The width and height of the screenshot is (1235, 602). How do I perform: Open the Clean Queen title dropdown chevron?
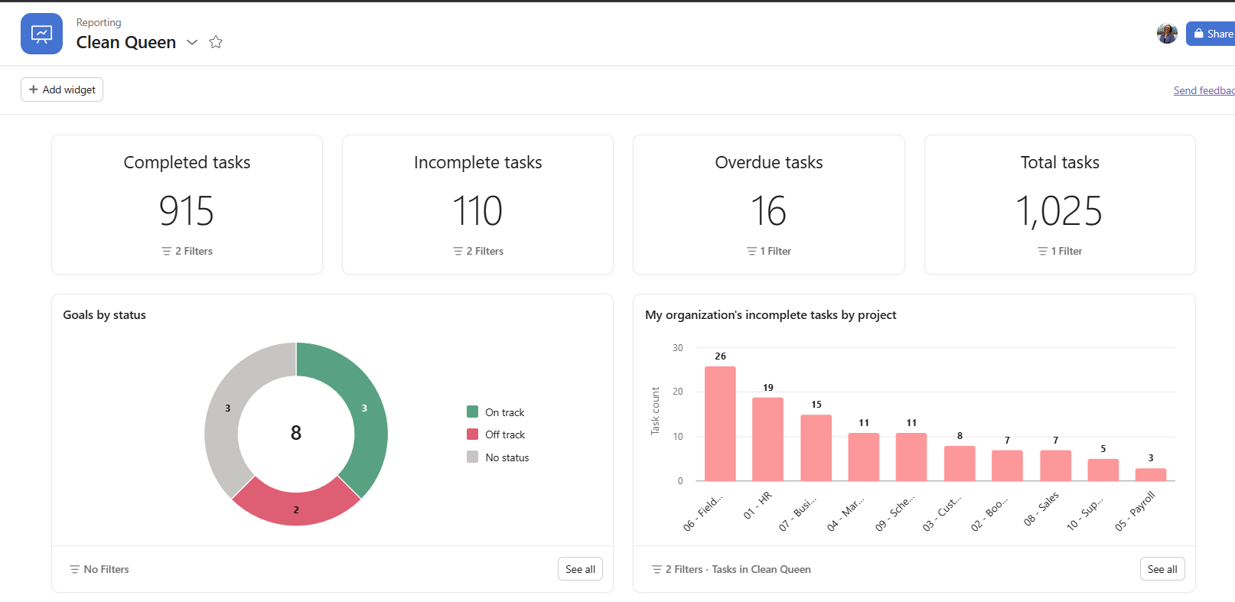point(192,42)
